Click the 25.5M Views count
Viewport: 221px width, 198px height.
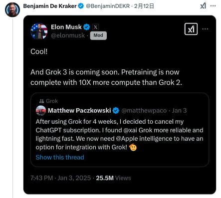pyautogui.click(x=113, y=178)
